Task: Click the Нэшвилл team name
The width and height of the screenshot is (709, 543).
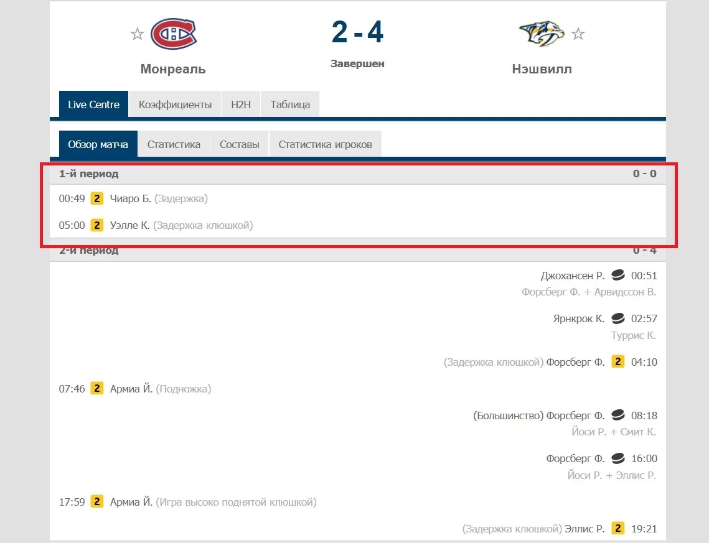Action: (542, 69)
